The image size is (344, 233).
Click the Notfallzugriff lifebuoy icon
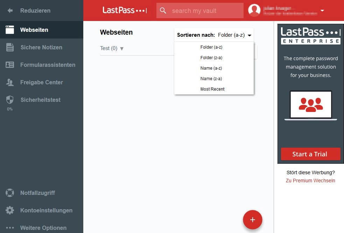coord(10,193)
